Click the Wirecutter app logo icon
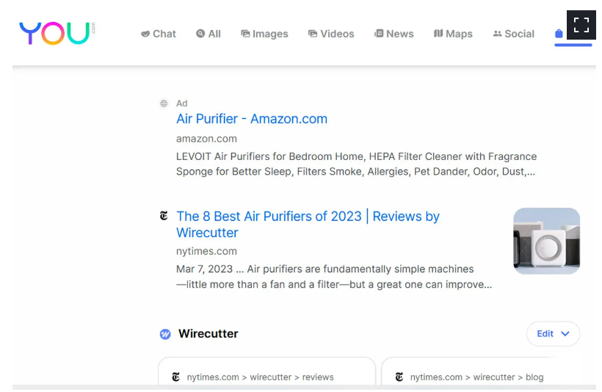 tap(165, 334)
